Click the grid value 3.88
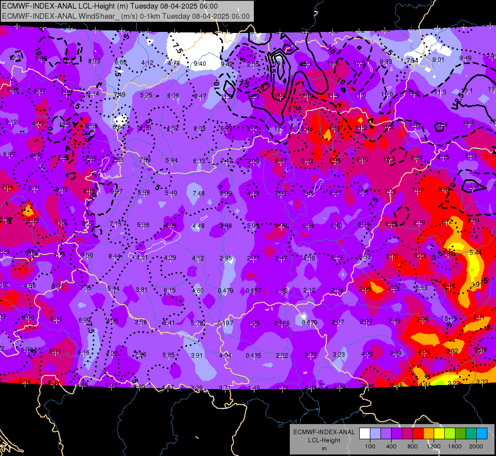The image size is (496, 456). [x=226, y=226]
